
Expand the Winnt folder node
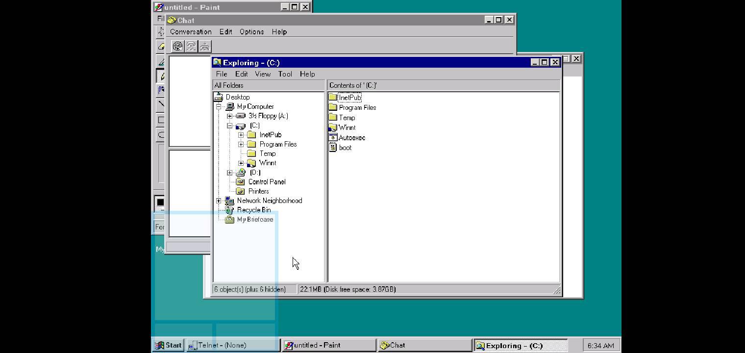pyautogui.click(x=241, y=163)
